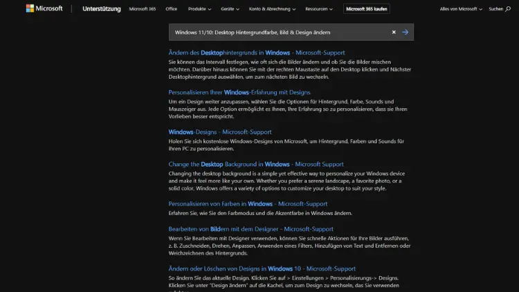Clear the search field with X
This screenshot has width=519, height=292.
[x=394, y=32]
